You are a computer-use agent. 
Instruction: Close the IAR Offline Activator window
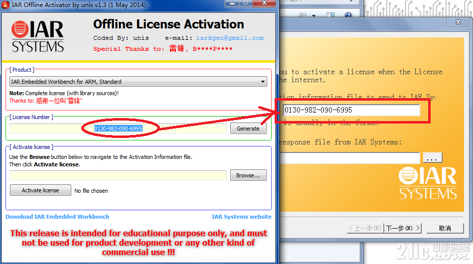point(264,3)
